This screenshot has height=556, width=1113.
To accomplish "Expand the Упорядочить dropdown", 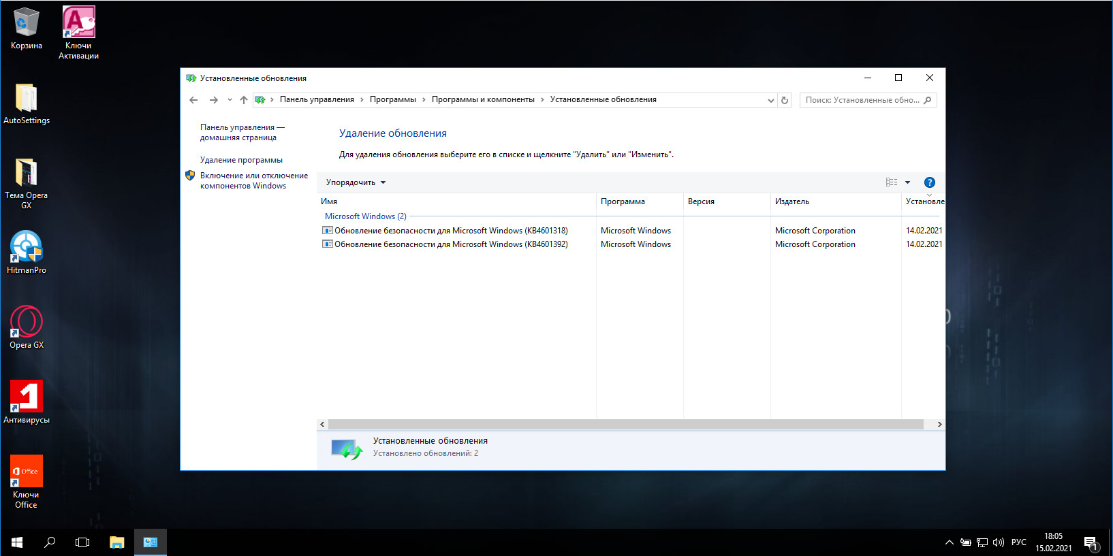I will click(356, 182).
